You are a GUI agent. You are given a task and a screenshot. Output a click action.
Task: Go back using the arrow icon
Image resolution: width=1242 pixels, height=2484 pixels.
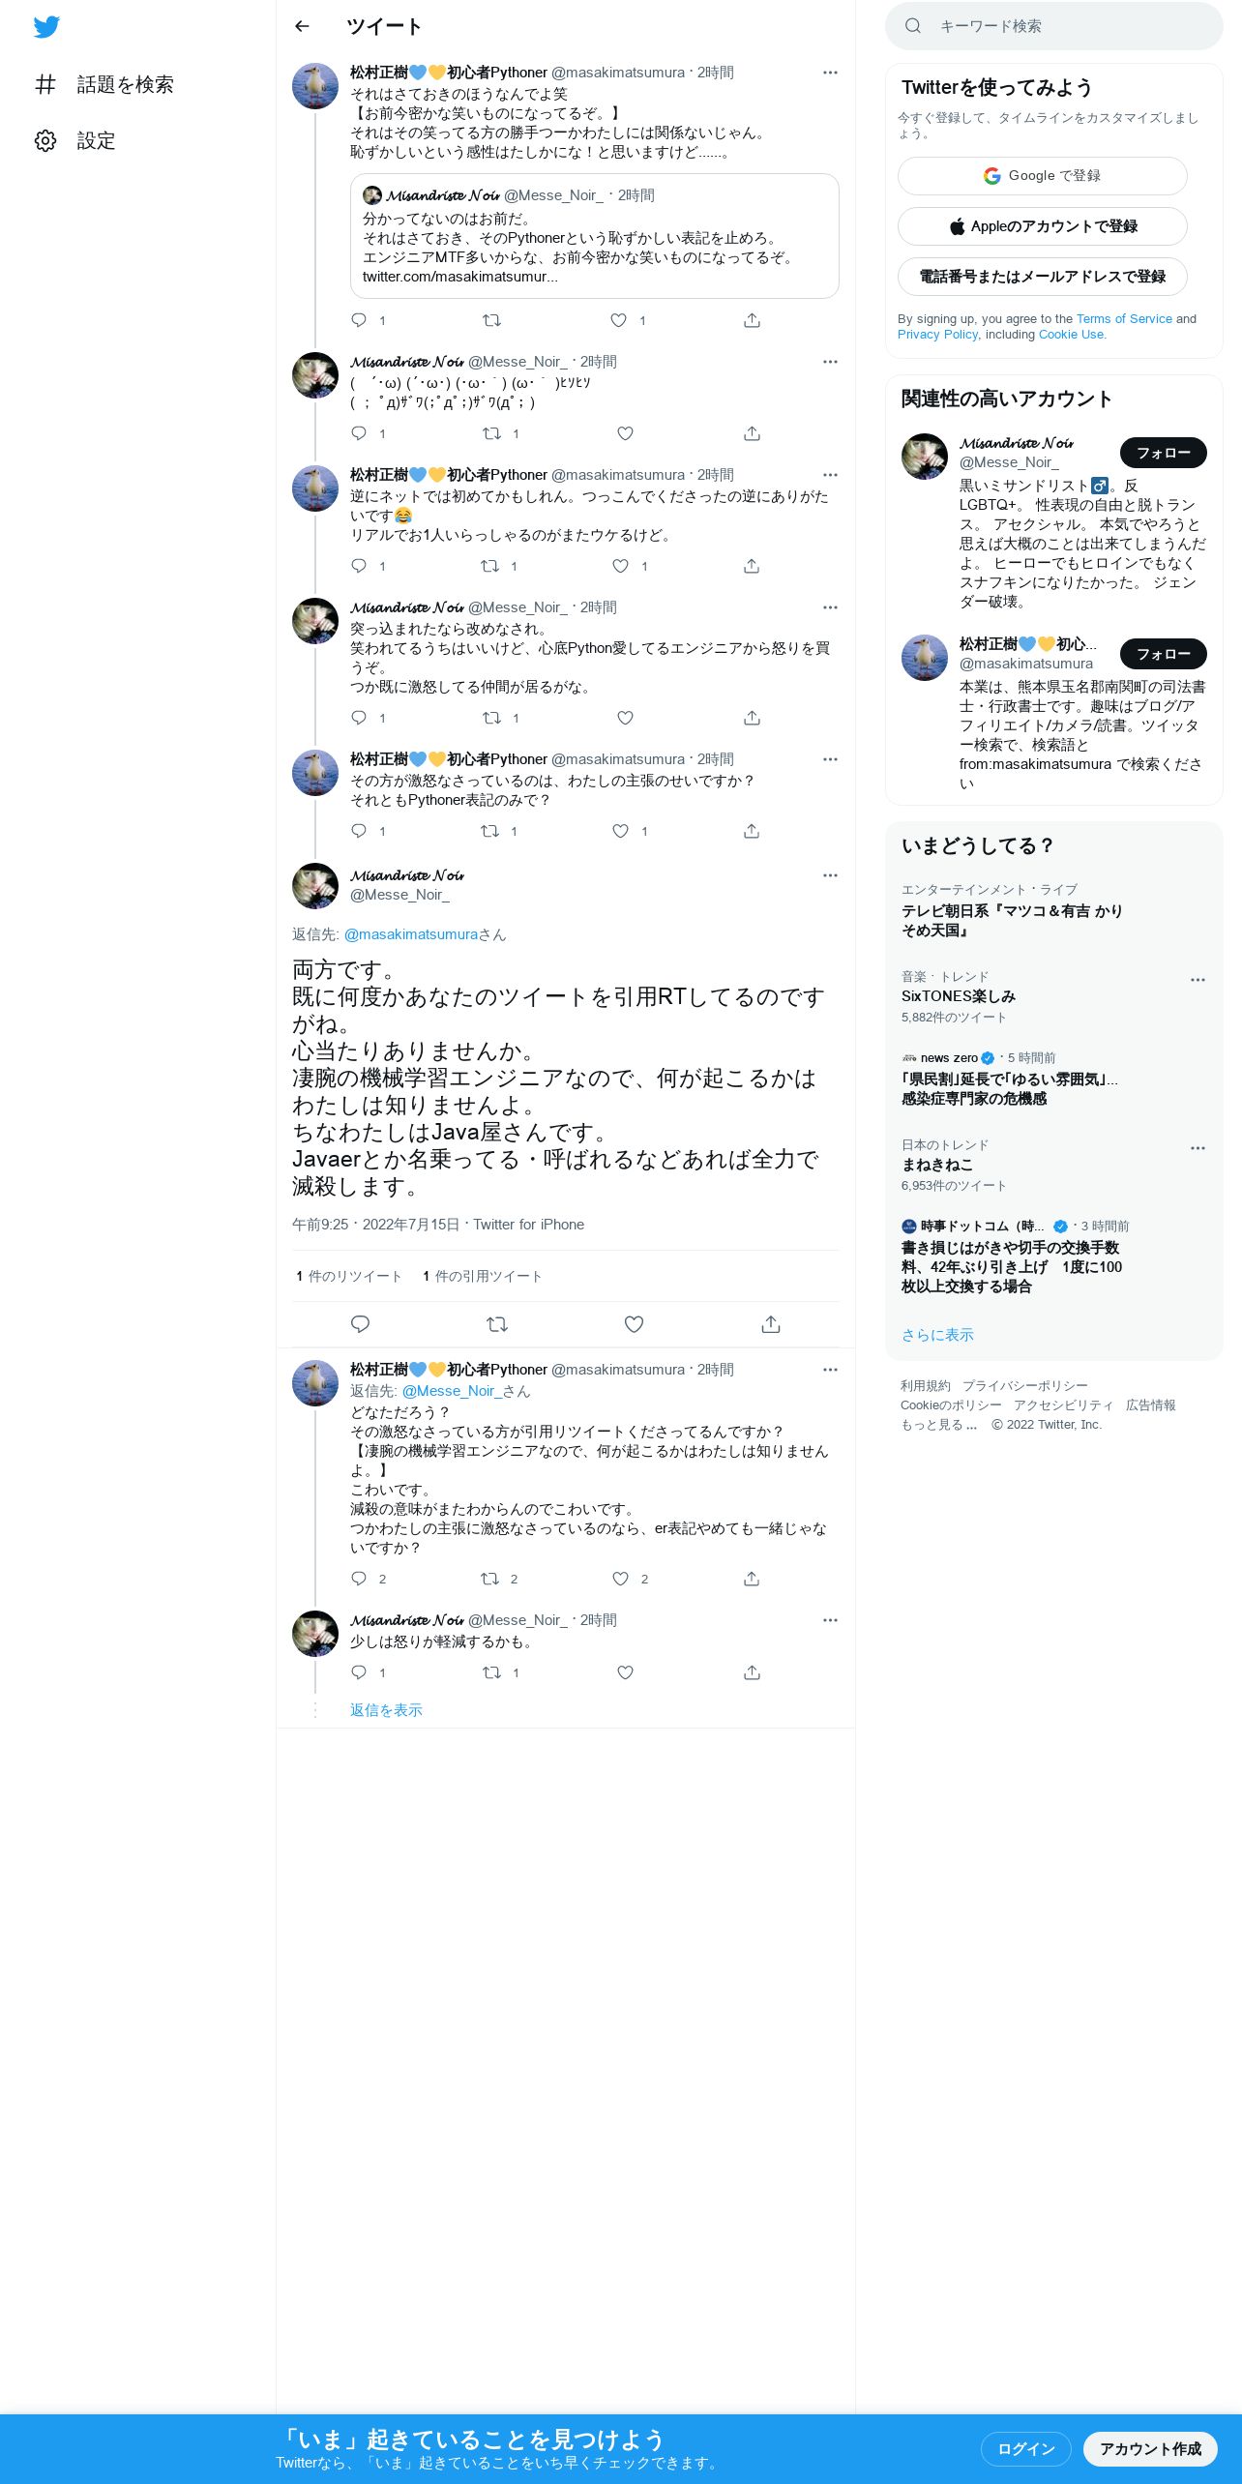[x=302, y=26]
